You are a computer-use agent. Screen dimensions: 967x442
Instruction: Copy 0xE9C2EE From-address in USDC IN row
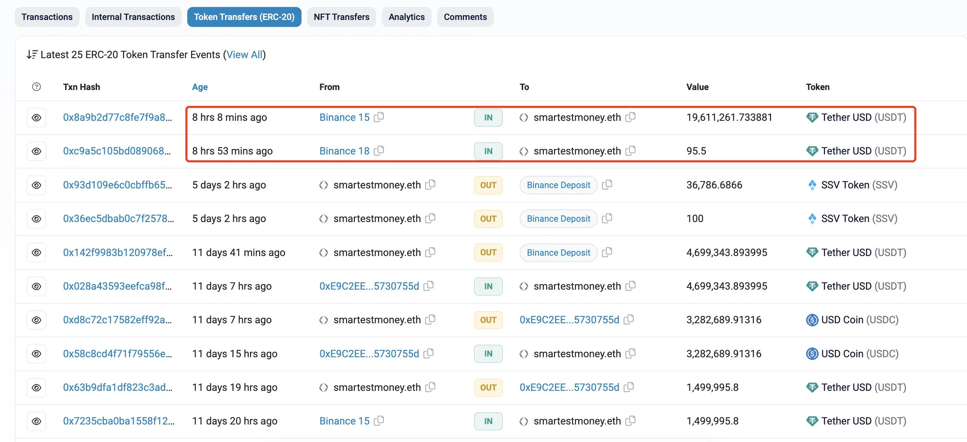[429, 353]
